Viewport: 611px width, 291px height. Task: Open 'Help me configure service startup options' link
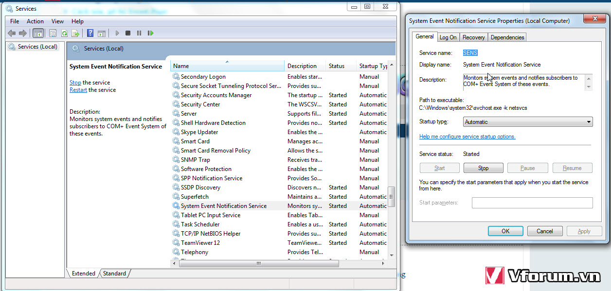point(467,137)
